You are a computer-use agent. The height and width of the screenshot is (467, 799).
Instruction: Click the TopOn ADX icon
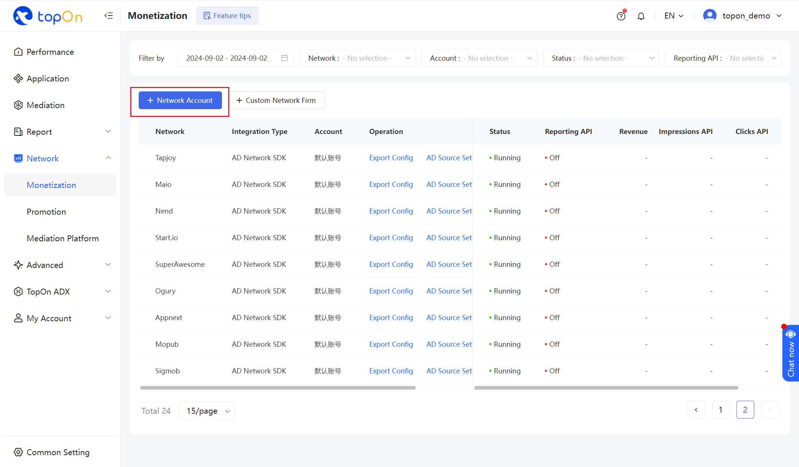(x=18, y=292)
